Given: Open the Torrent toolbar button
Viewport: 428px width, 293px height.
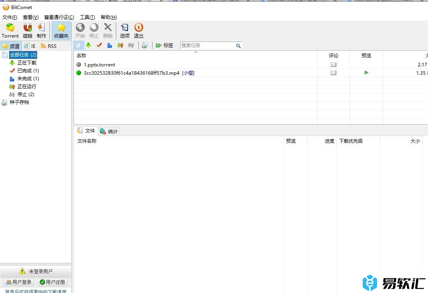Looking at the screenshot, I should point(10,30).
